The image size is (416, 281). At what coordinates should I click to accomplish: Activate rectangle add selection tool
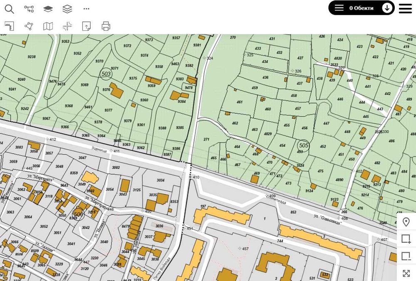(406, 239)
